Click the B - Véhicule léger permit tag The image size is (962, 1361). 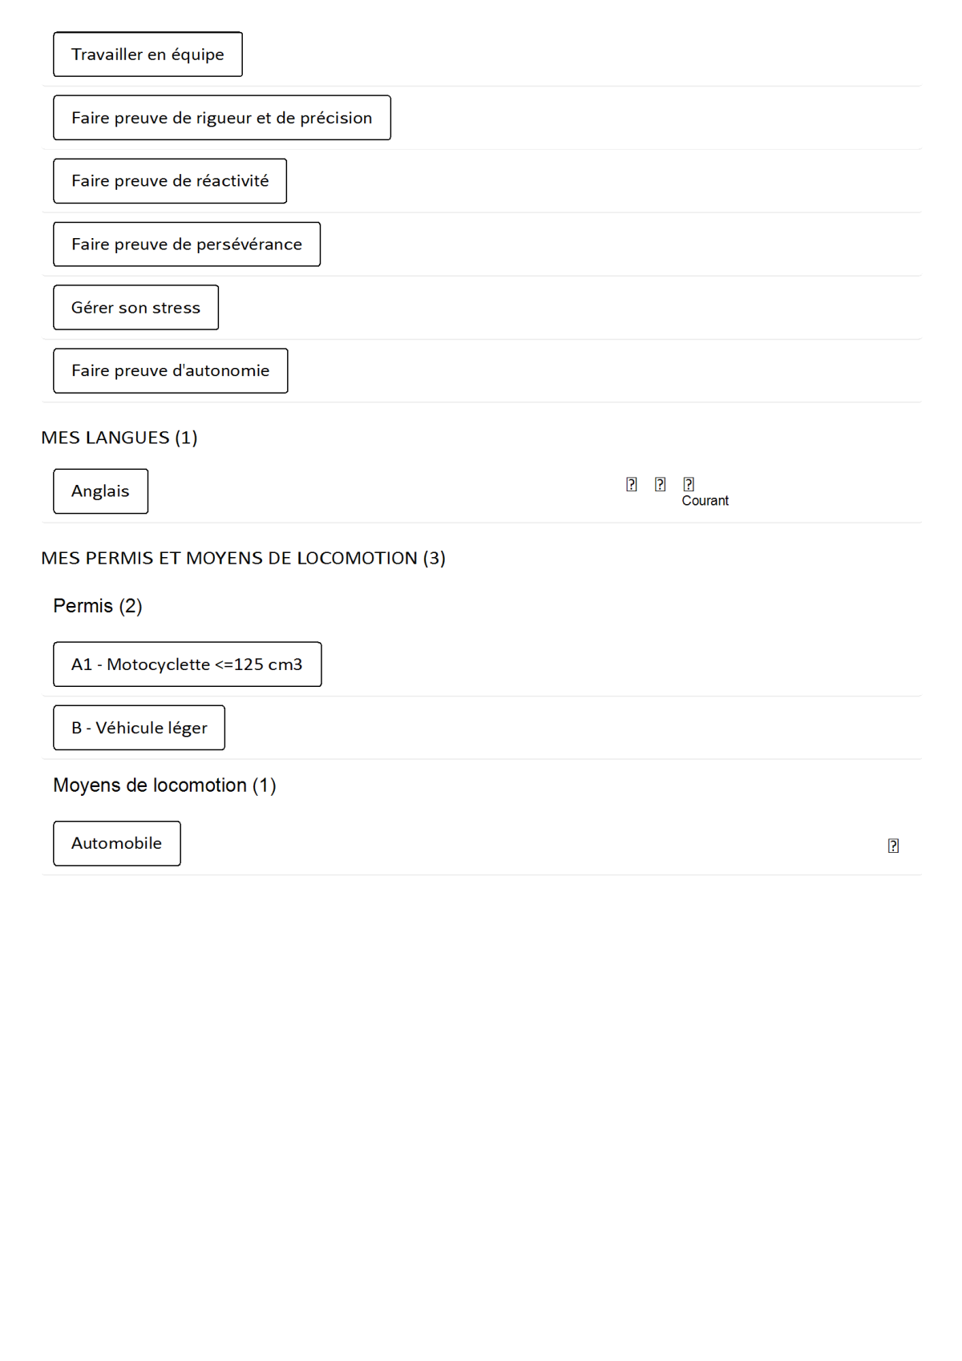139,728
